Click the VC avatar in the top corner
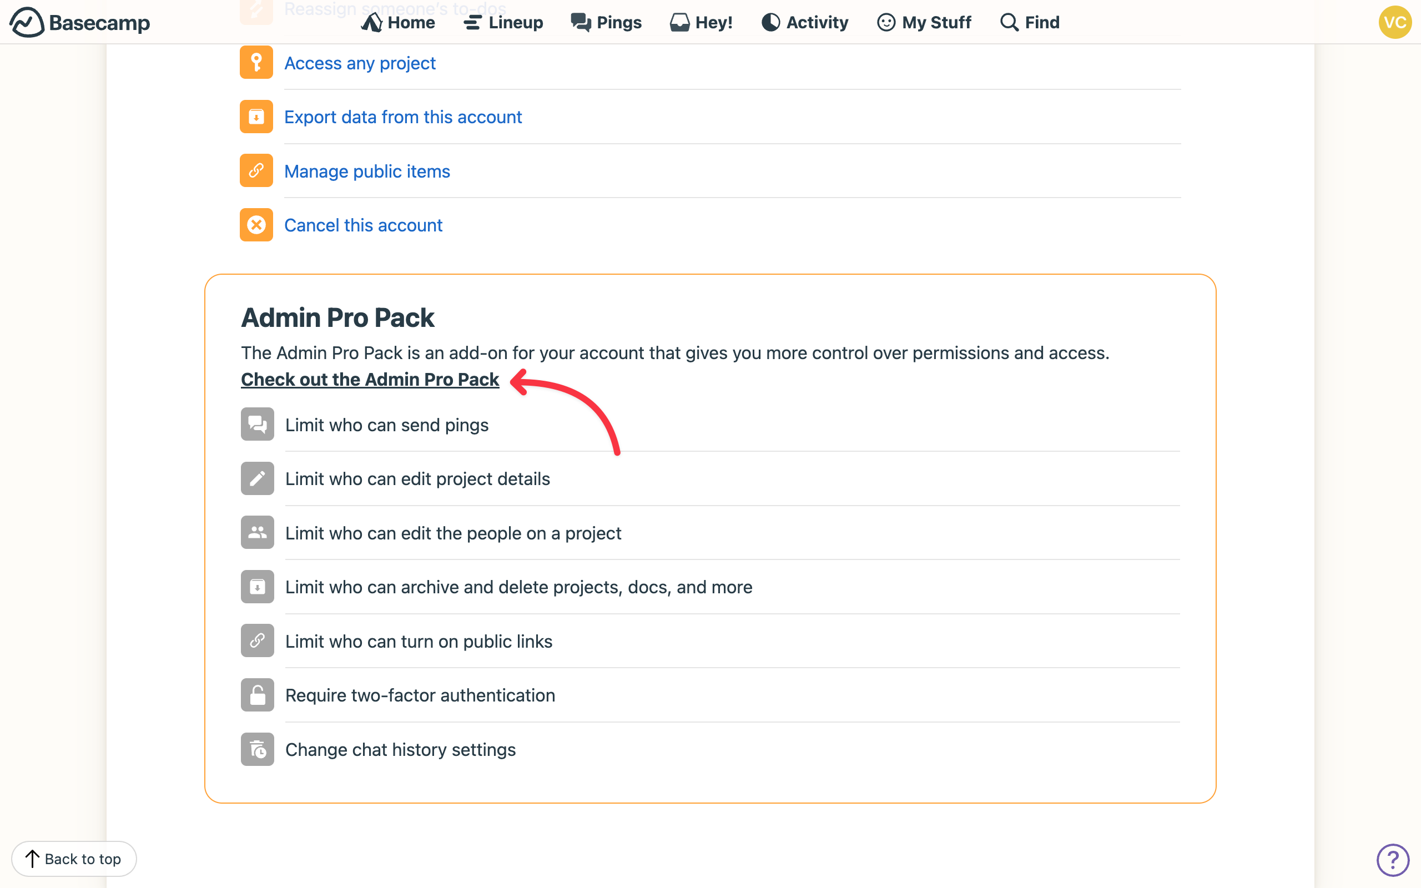The image size is (1421, 888). [1394, 22]
